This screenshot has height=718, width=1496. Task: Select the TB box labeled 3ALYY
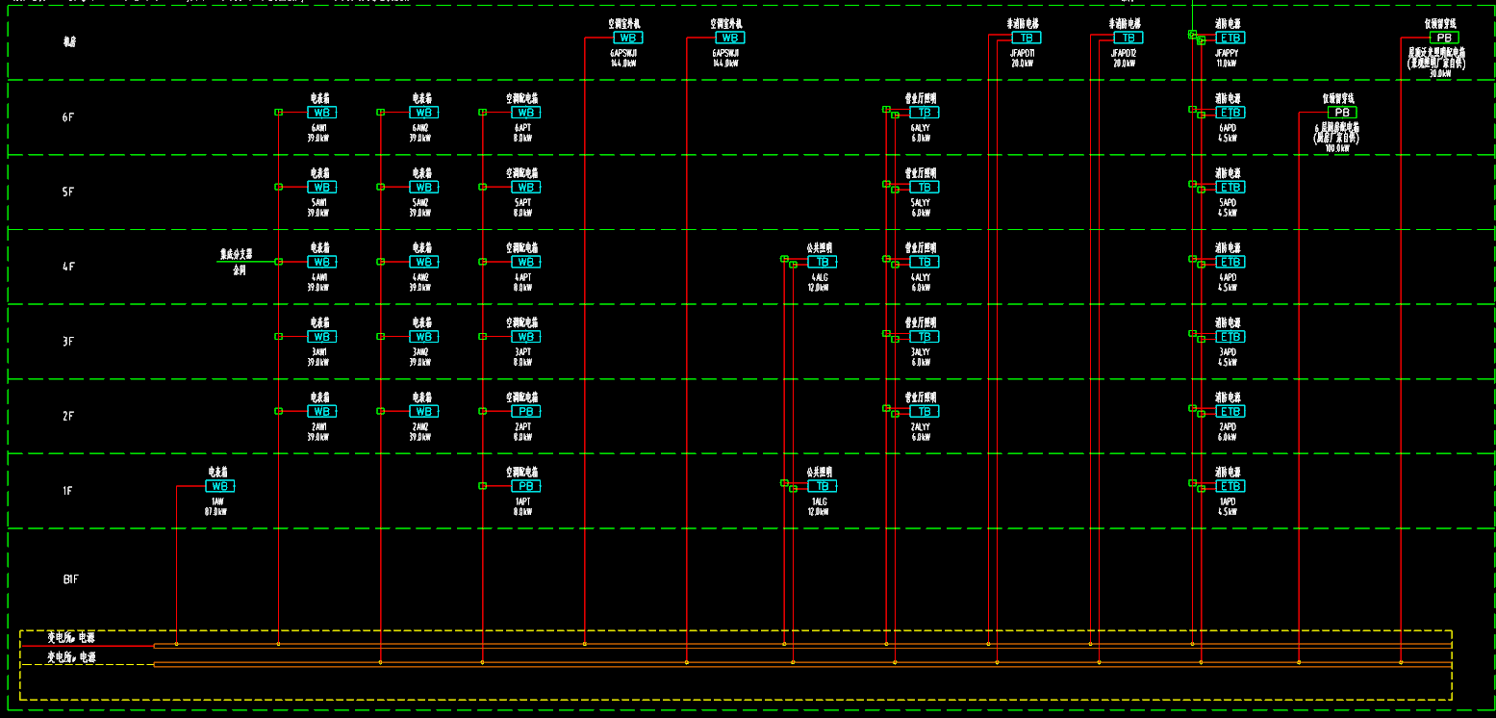tap(925, 337)
